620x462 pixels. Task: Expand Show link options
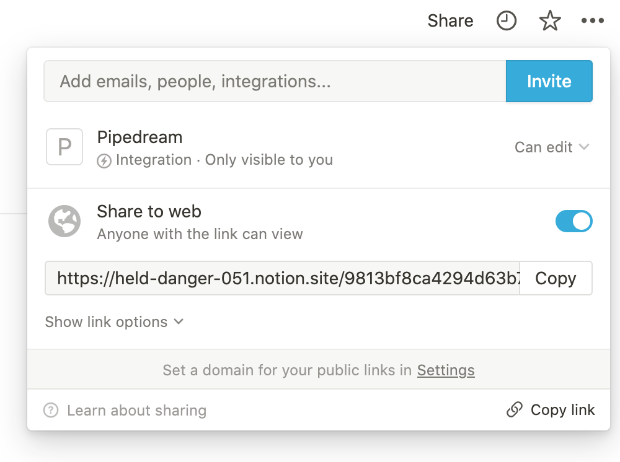point(114,321)
